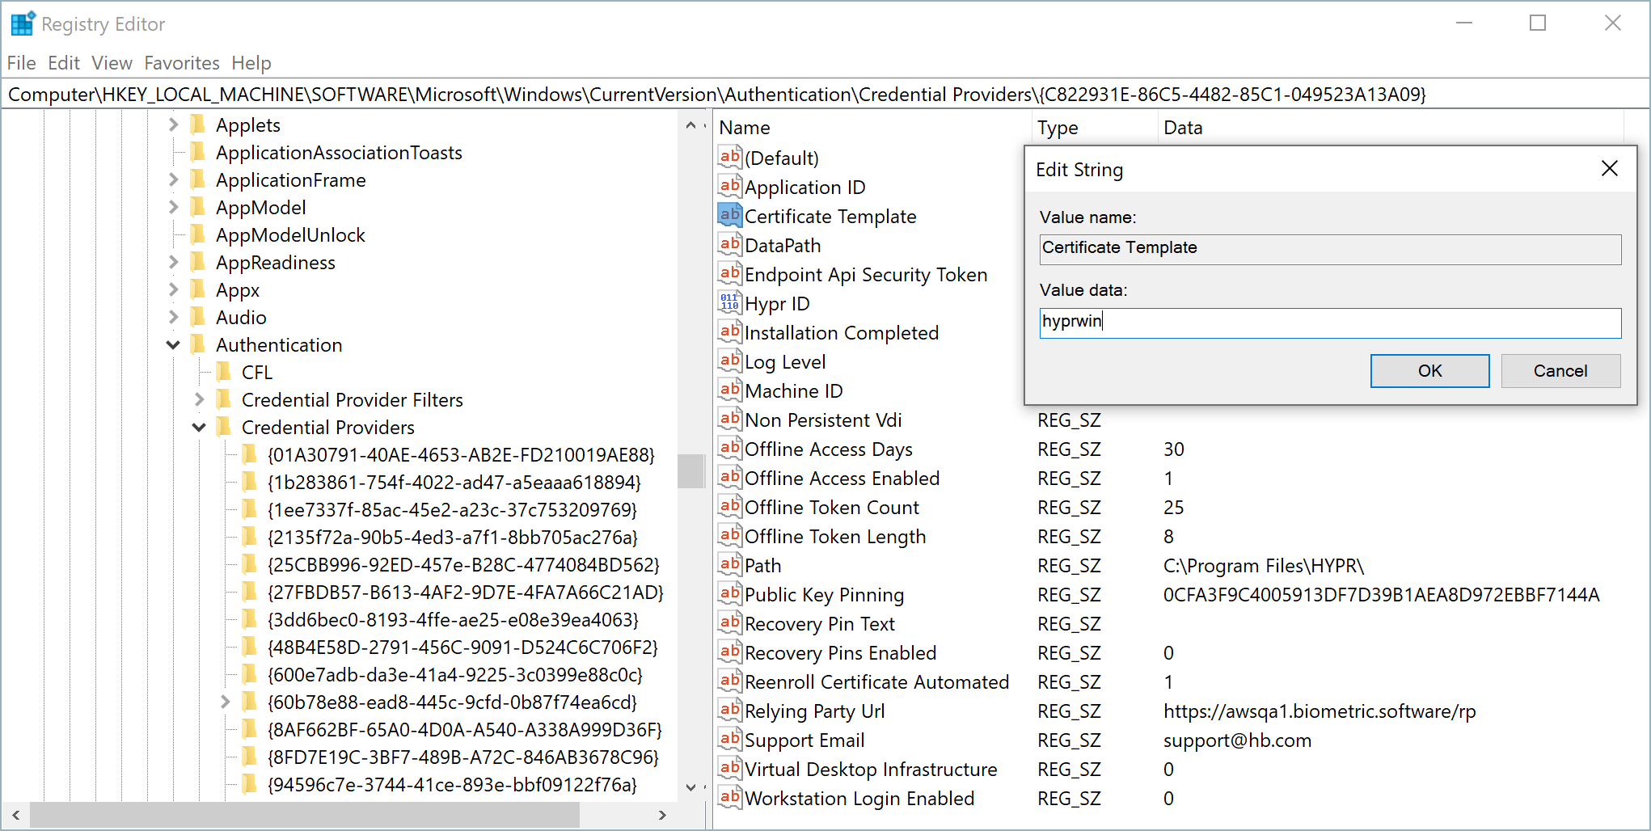The image size is (1651, 831).
Task: Collapse the Authentication tree node
Action: [173, 345]
